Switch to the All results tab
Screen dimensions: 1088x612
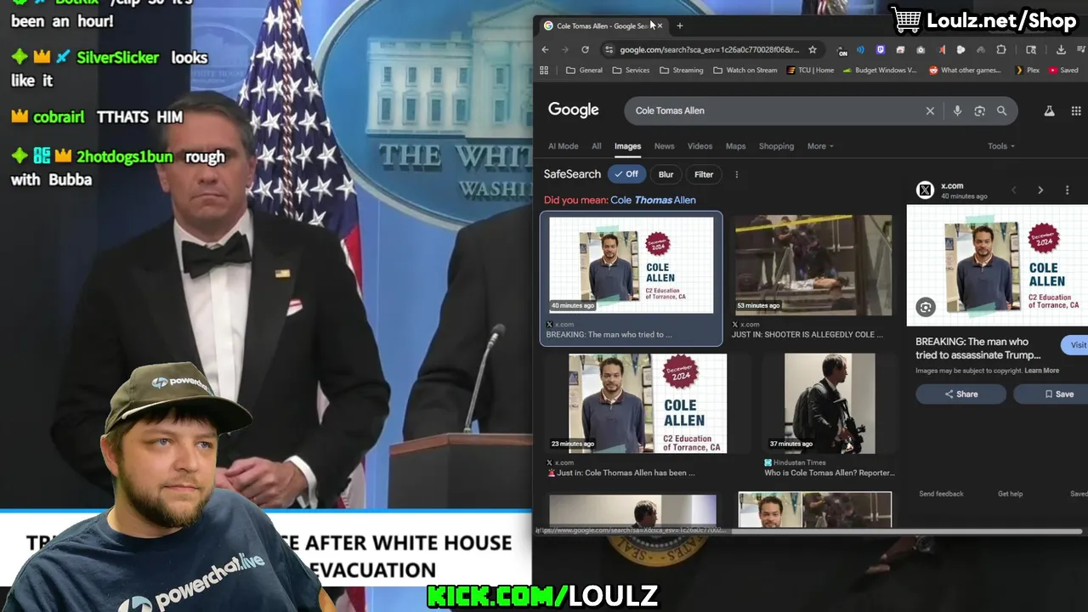click(597, 146)
